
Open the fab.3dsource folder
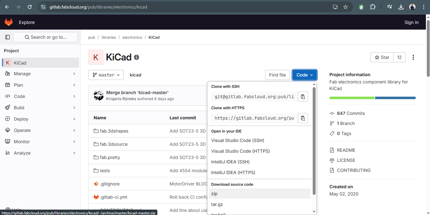click(113, 144)
